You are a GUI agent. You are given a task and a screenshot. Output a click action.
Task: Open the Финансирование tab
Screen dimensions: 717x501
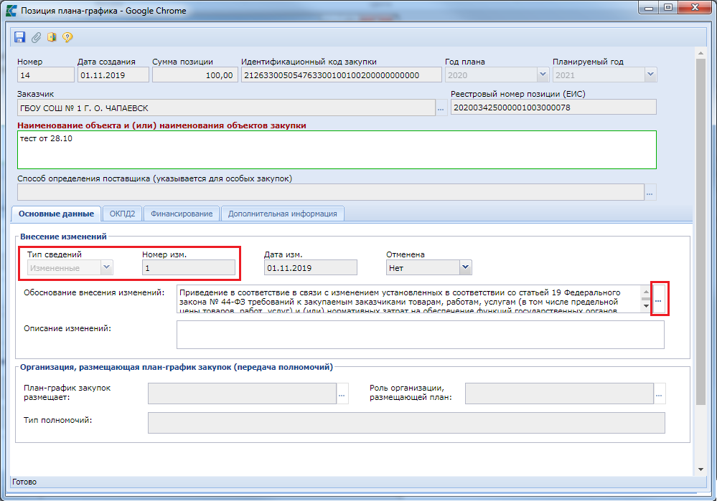pyautogui.click(x=182, y=214)
